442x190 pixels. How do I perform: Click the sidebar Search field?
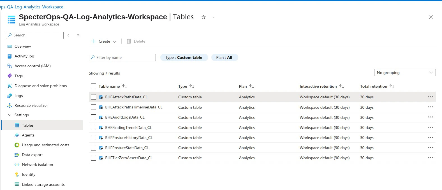[x=35, y=35]
